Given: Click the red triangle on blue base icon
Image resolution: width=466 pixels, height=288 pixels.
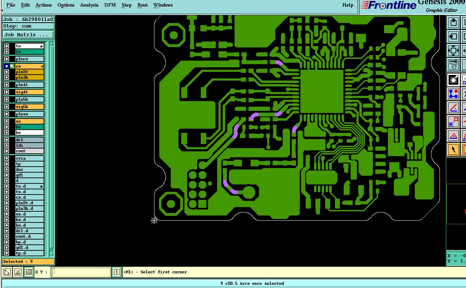Looking at the screenshot, I should (x=453, y=136).
